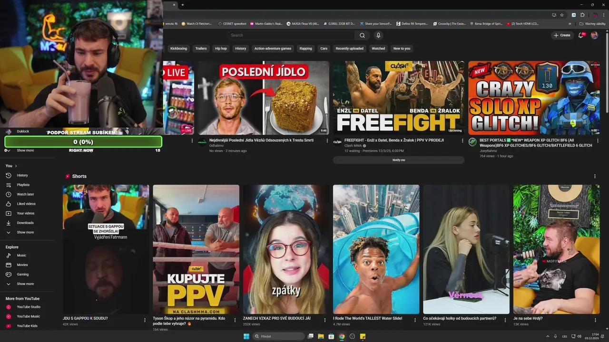609x342 pixels.
Task: Open File Explorer from the taskbar
Action: click(321, 336)
